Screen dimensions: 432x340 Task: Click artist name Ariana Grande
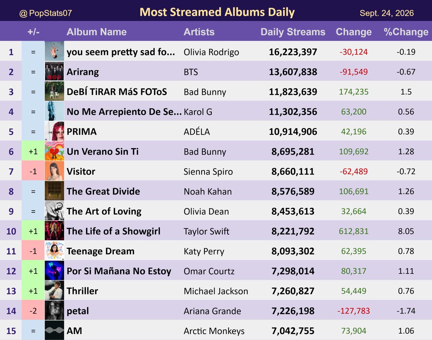click(x=212, y=311)
